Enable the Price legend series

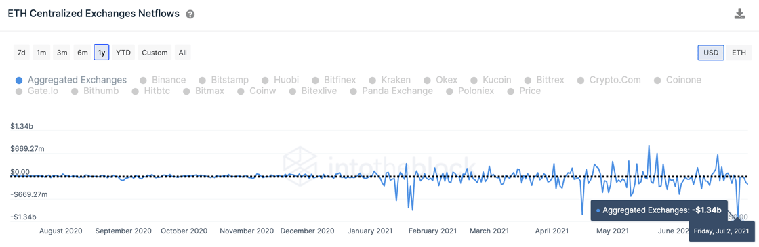coord(524,91)
